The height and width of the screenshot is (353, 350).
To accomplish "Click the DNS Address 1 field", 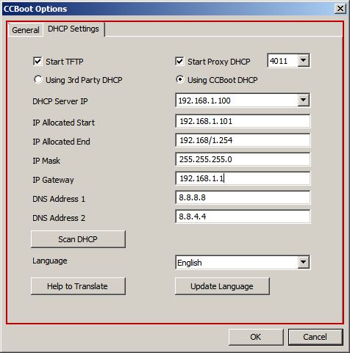I will [243, 197].
